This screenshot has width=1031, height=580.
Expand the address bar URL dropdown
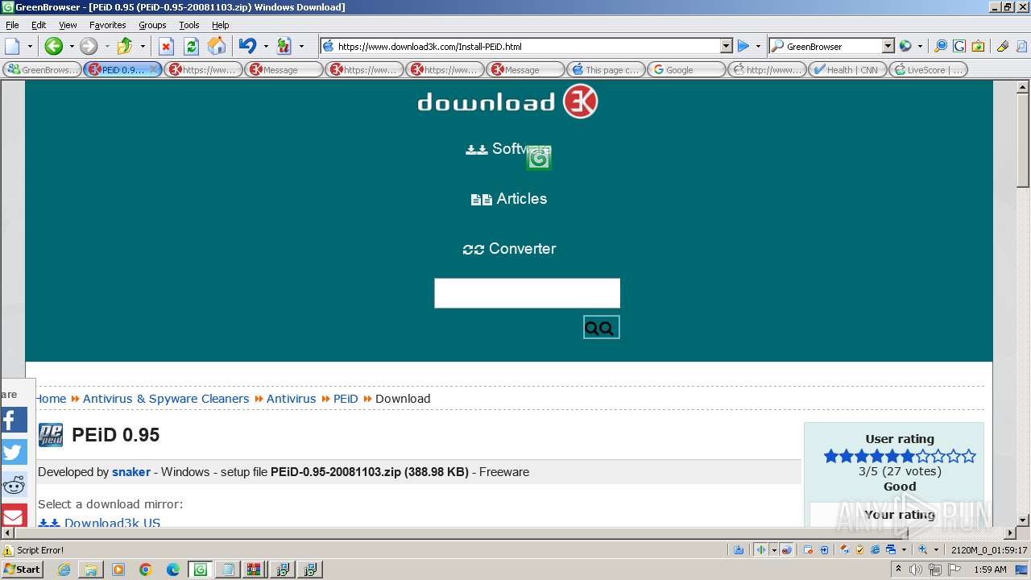(x=726, y=46)
